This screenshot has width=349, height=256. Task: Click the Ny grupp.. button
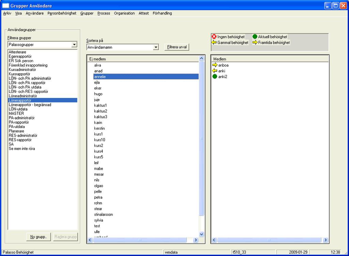(39, 237)
